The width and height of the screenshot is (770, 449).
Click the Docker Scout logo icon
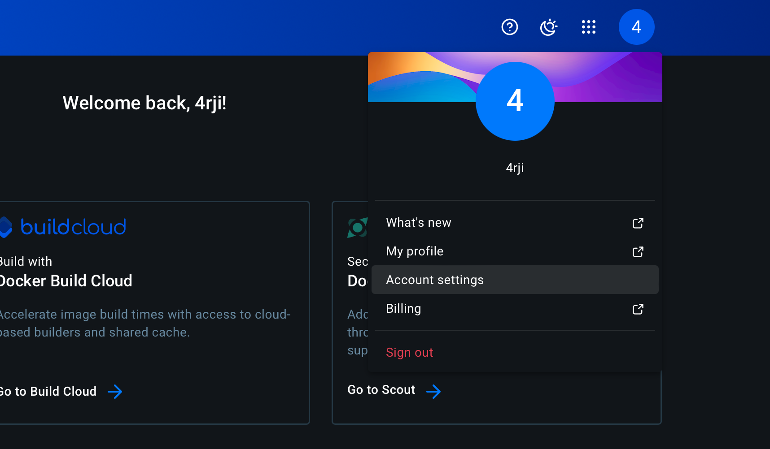click(357, 228)
